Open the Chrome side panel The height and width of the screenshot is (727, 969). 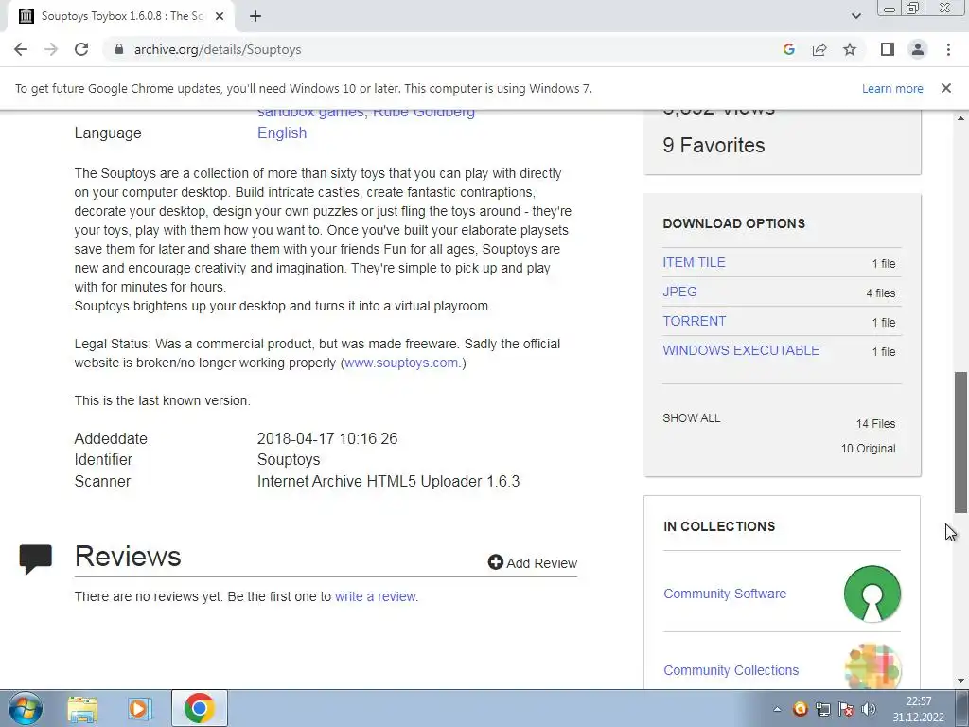tap(888, 49)
